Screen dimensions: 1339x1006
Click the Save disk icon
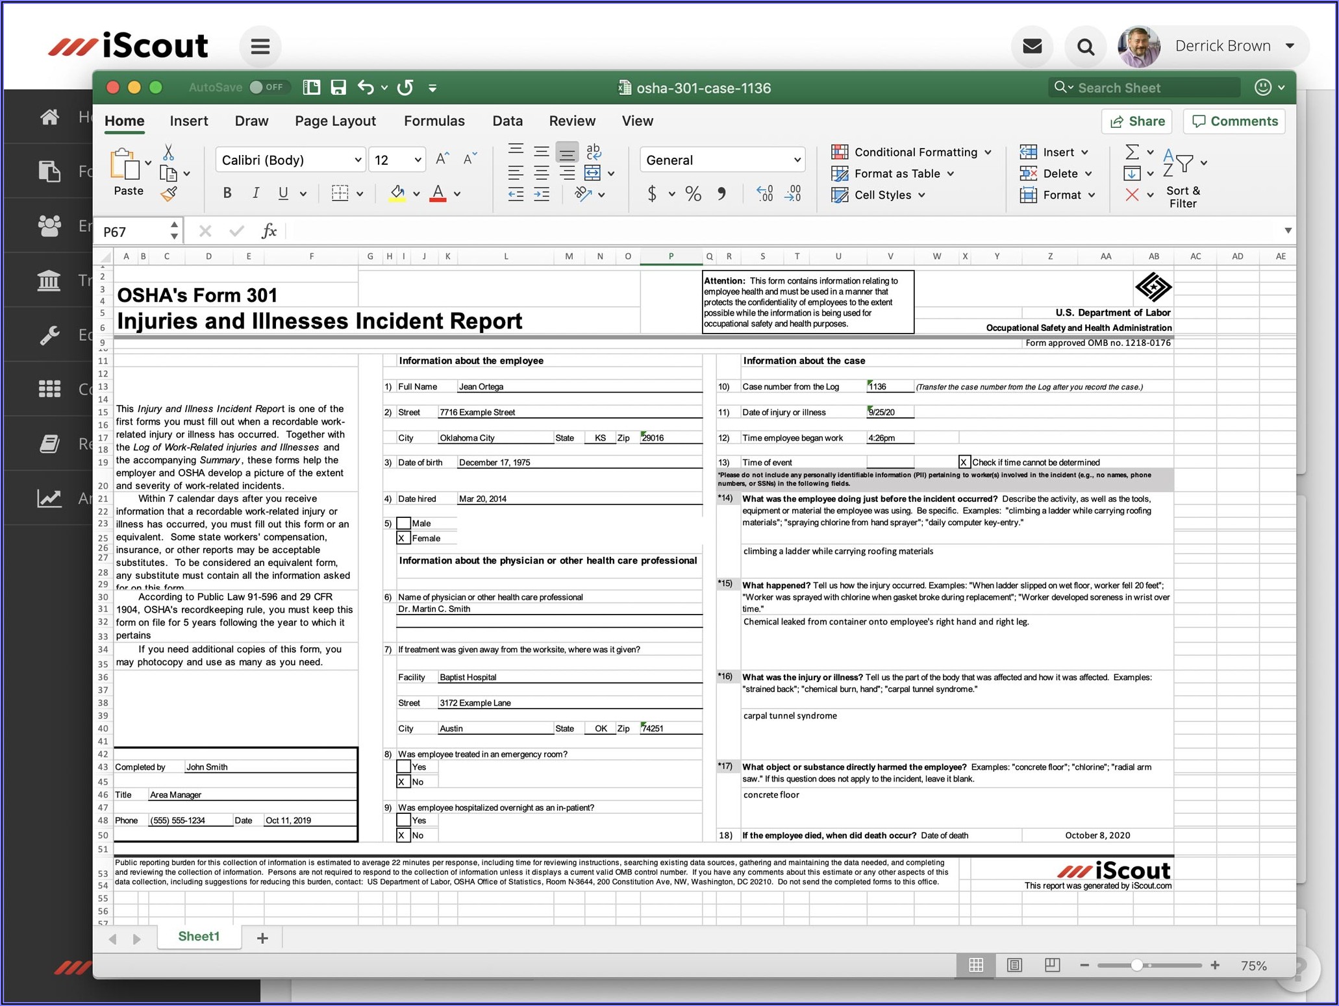point(338,88)
